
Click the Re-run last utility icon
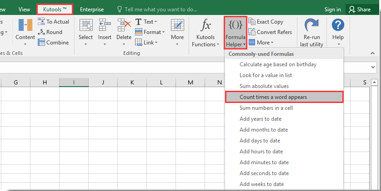tap(311, 26)
